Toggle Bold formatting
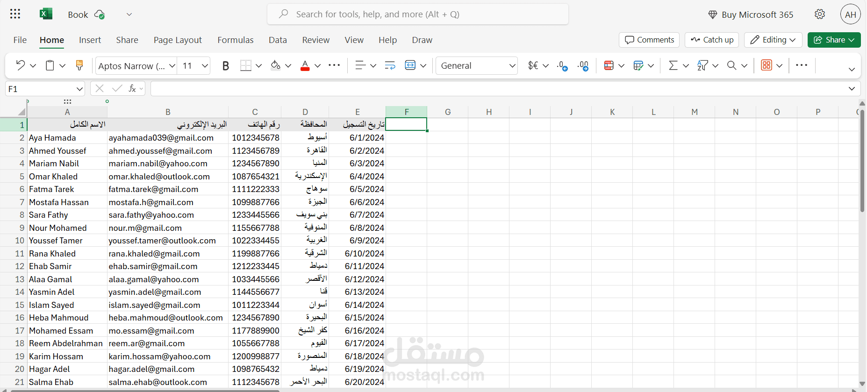867x392 pixels. point(226,66)
